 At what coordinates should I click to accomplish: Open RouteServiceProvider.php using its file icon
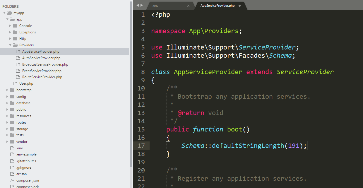tap(18, 77)
